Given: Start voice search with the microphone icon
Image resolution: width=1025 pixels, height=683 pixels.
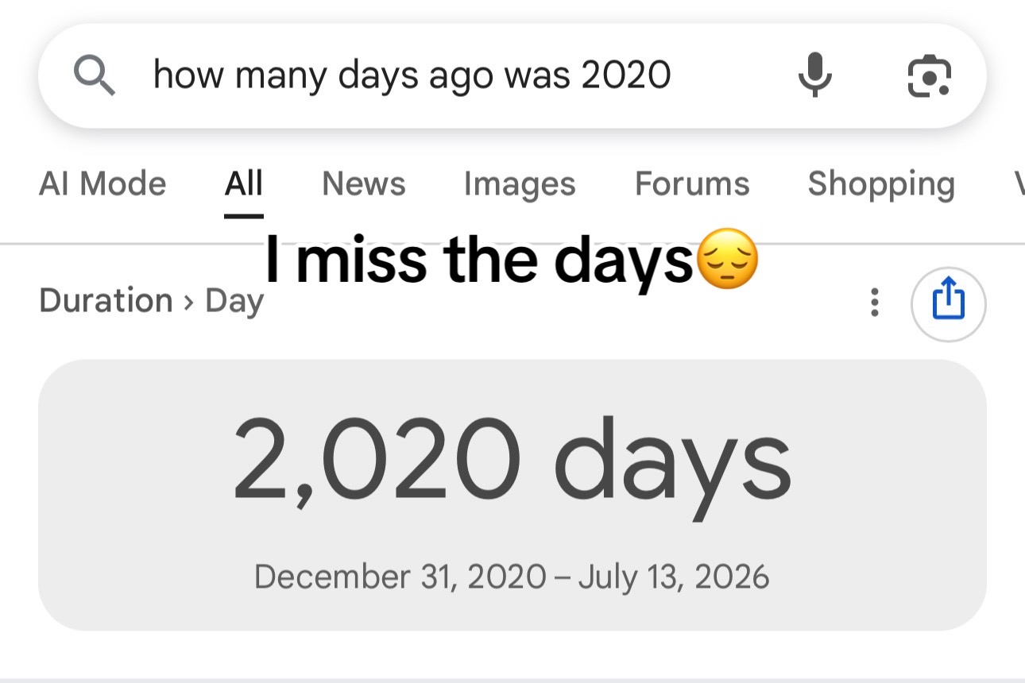Looking at the screenshot, I should coord(814,75).
